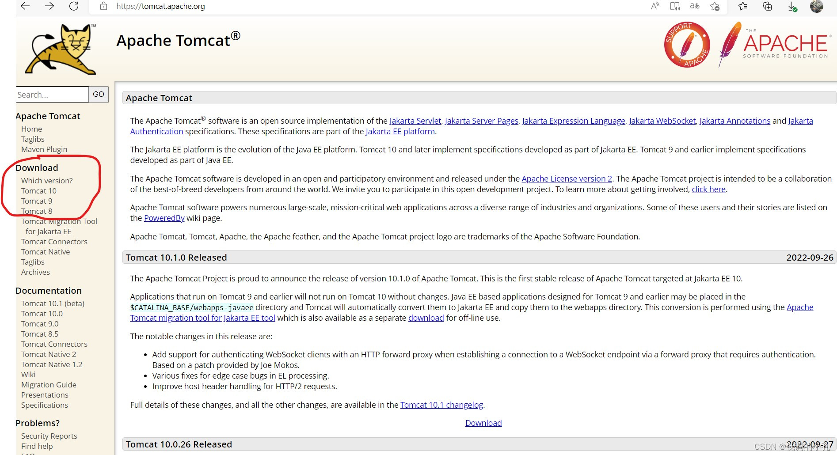
Task: Follow the Jakarta Servlet link
Action: pyautogui.click(x=415, y=121)
